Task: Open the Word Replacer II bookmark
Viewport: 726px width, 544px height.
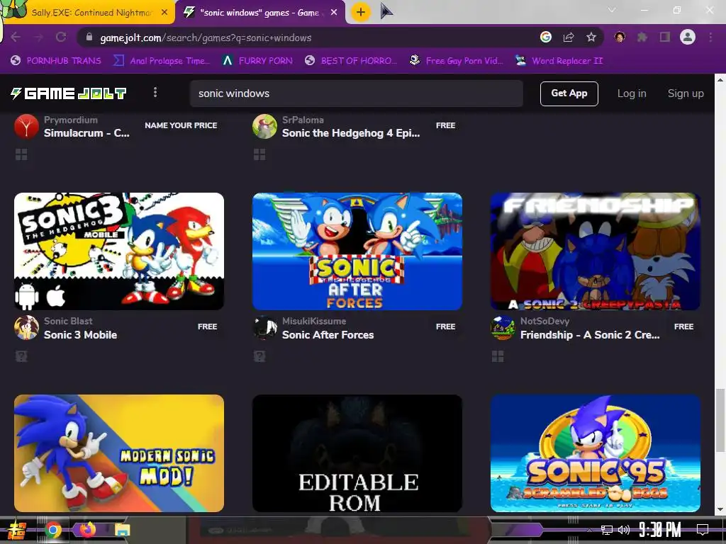Action: pos(559,61)
